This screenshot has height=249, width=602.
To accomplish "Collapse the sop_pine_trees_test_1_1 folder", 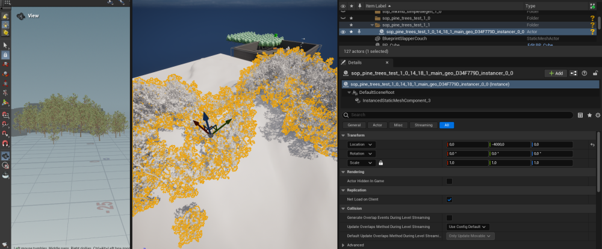I will 372,25.
